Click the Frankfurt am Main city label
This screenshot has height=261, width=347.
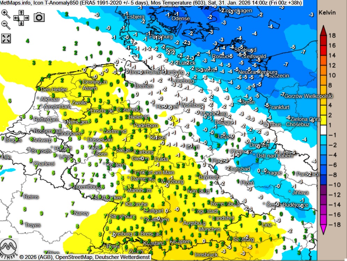click(153, 172)
